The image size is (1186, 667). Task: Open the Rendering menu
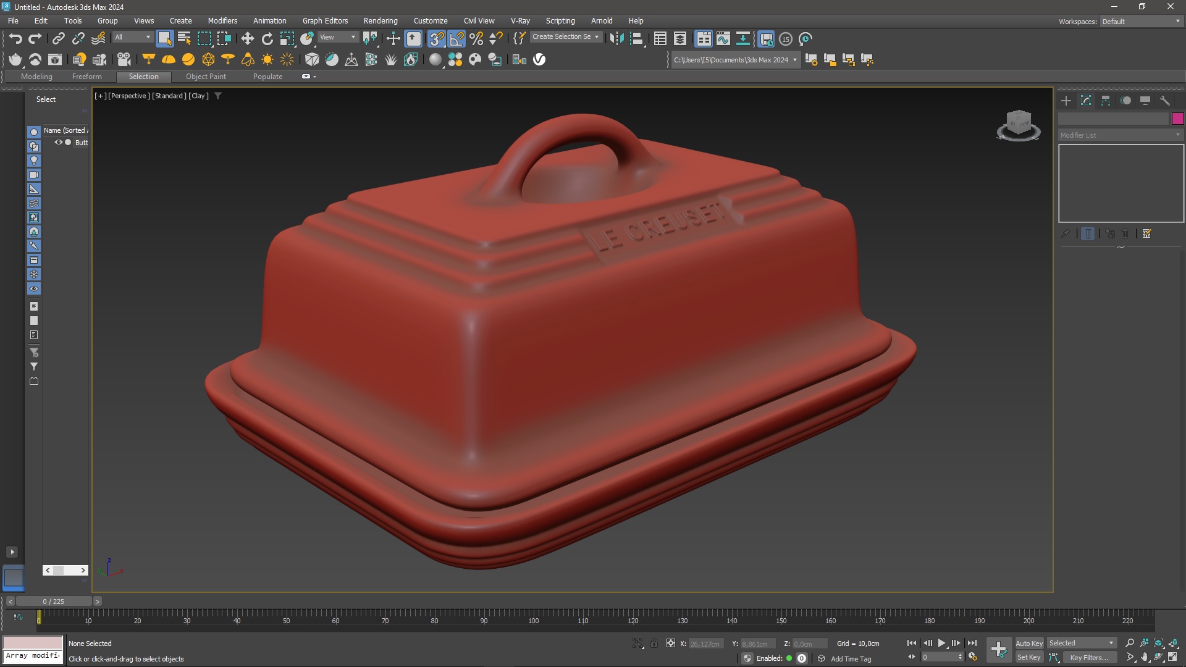(380, 20)
